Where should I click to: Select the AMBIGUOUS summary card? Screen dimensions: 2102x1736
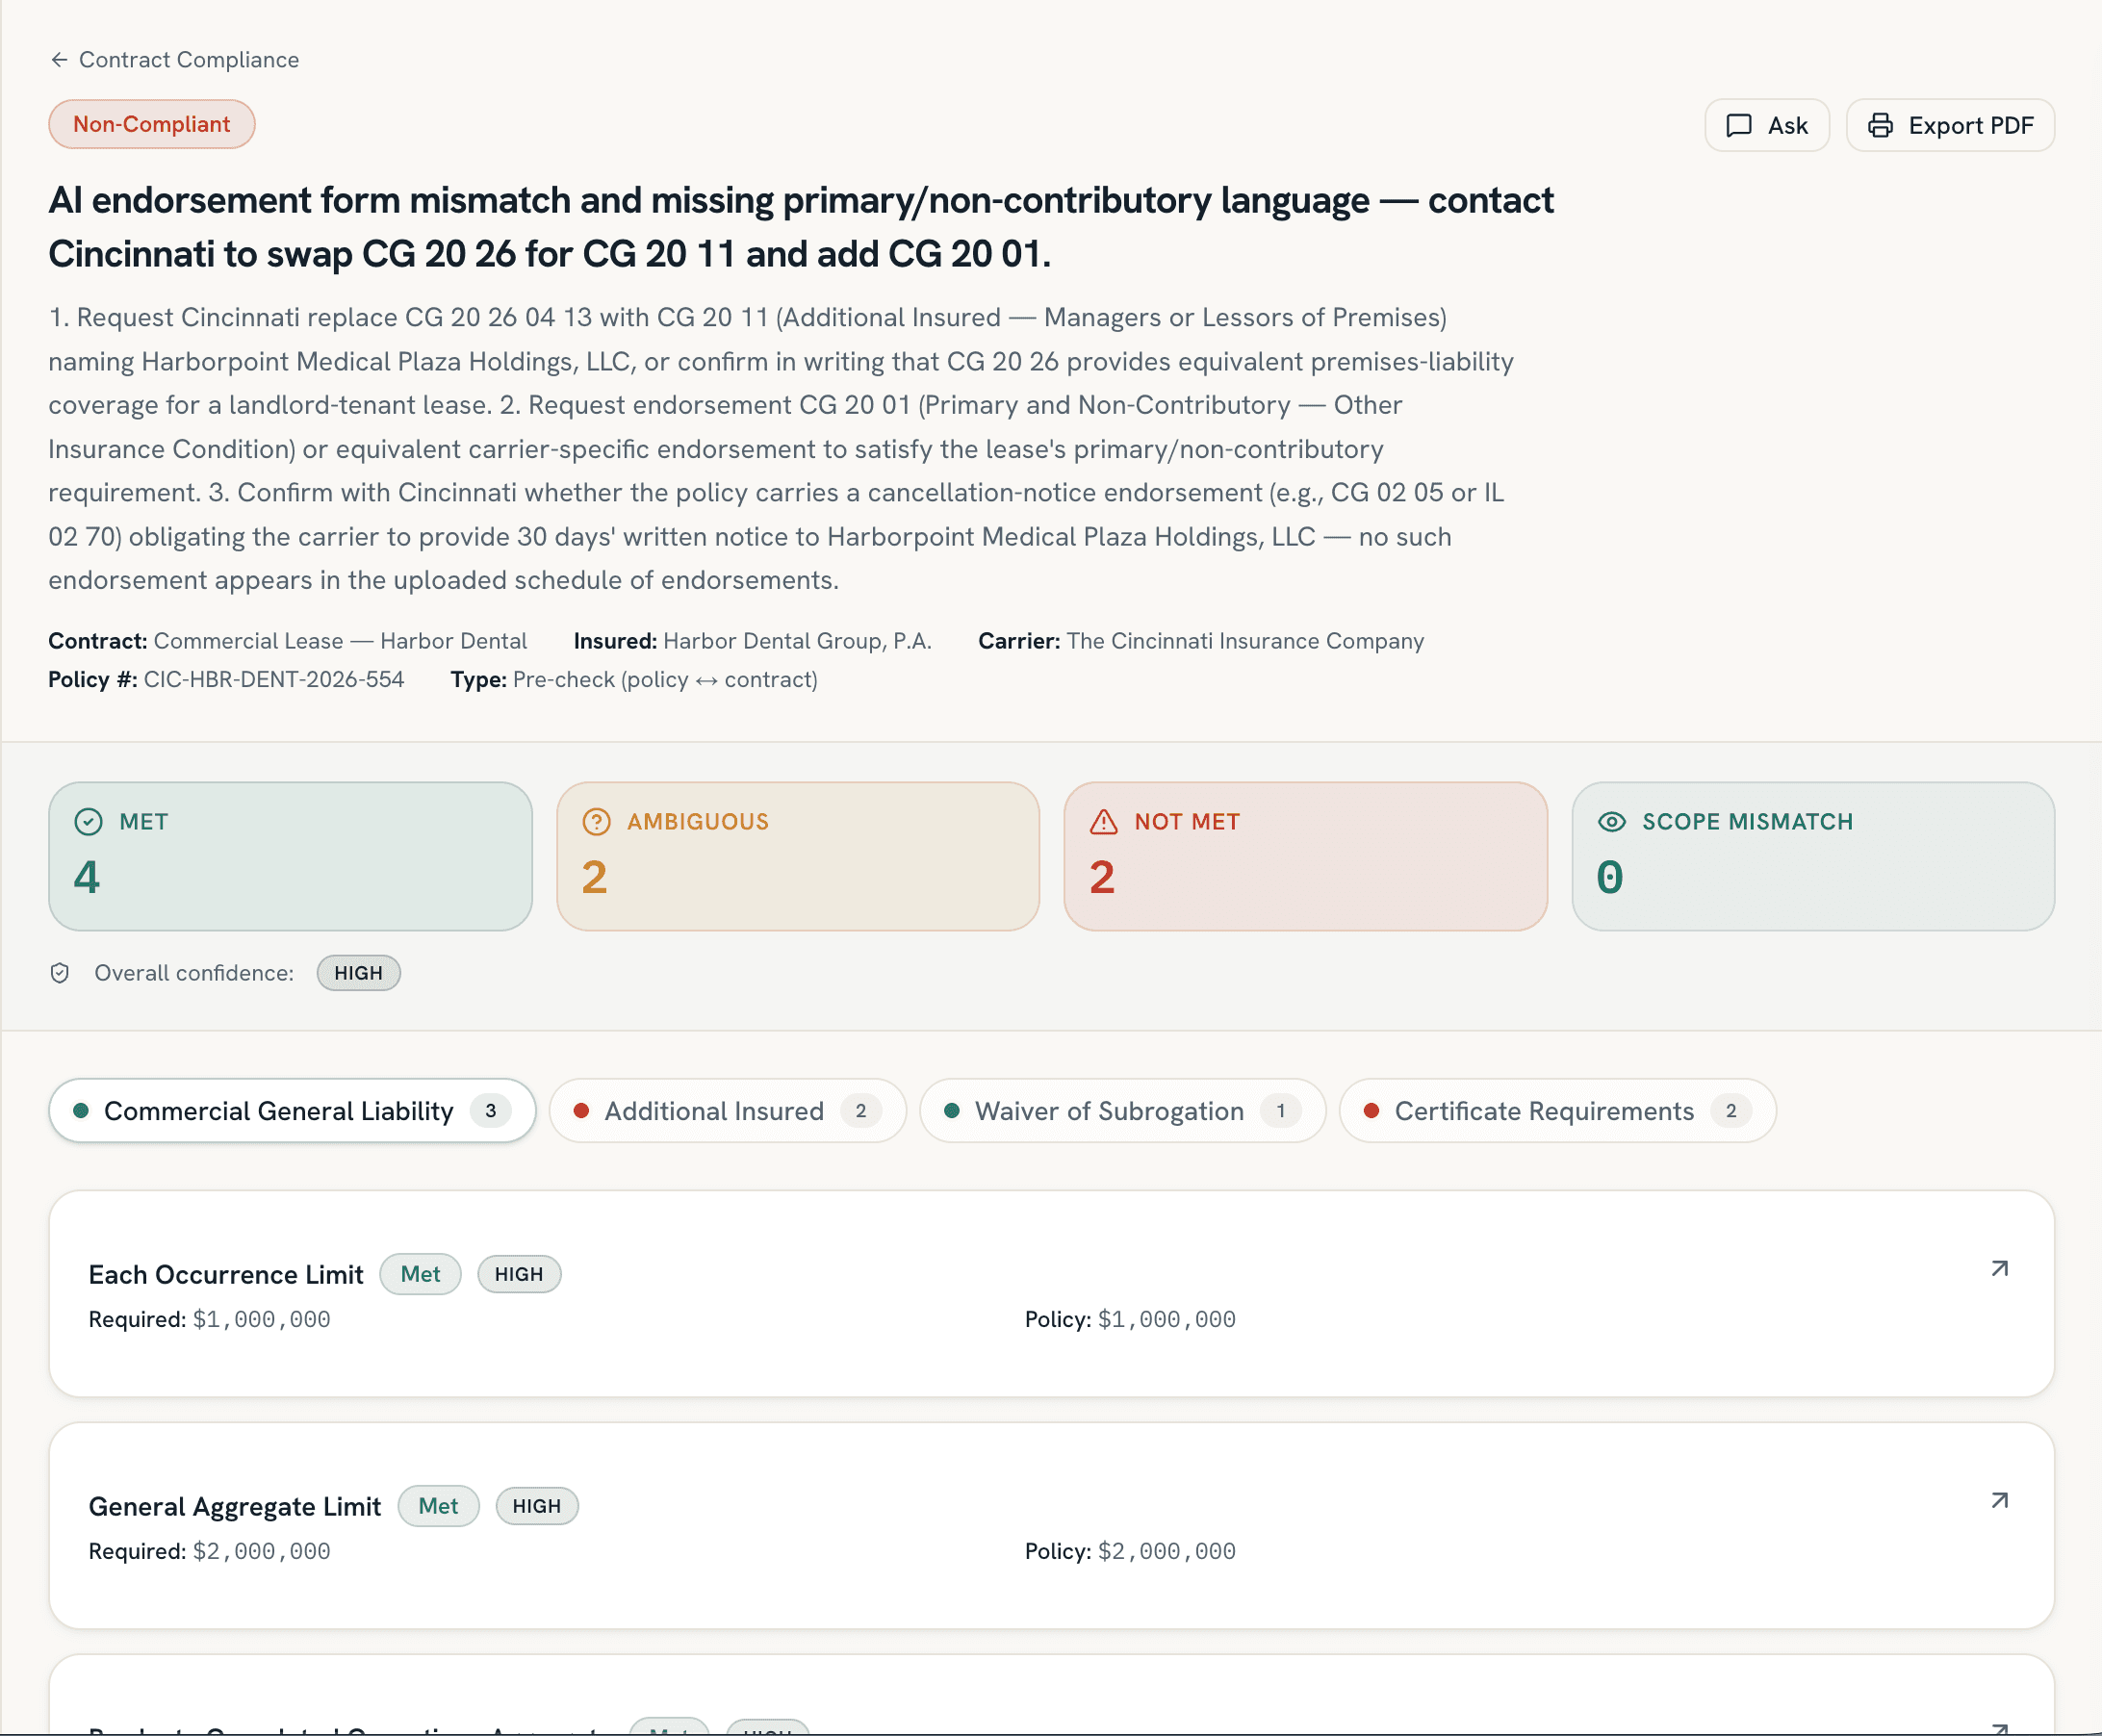tap(798, 856)
